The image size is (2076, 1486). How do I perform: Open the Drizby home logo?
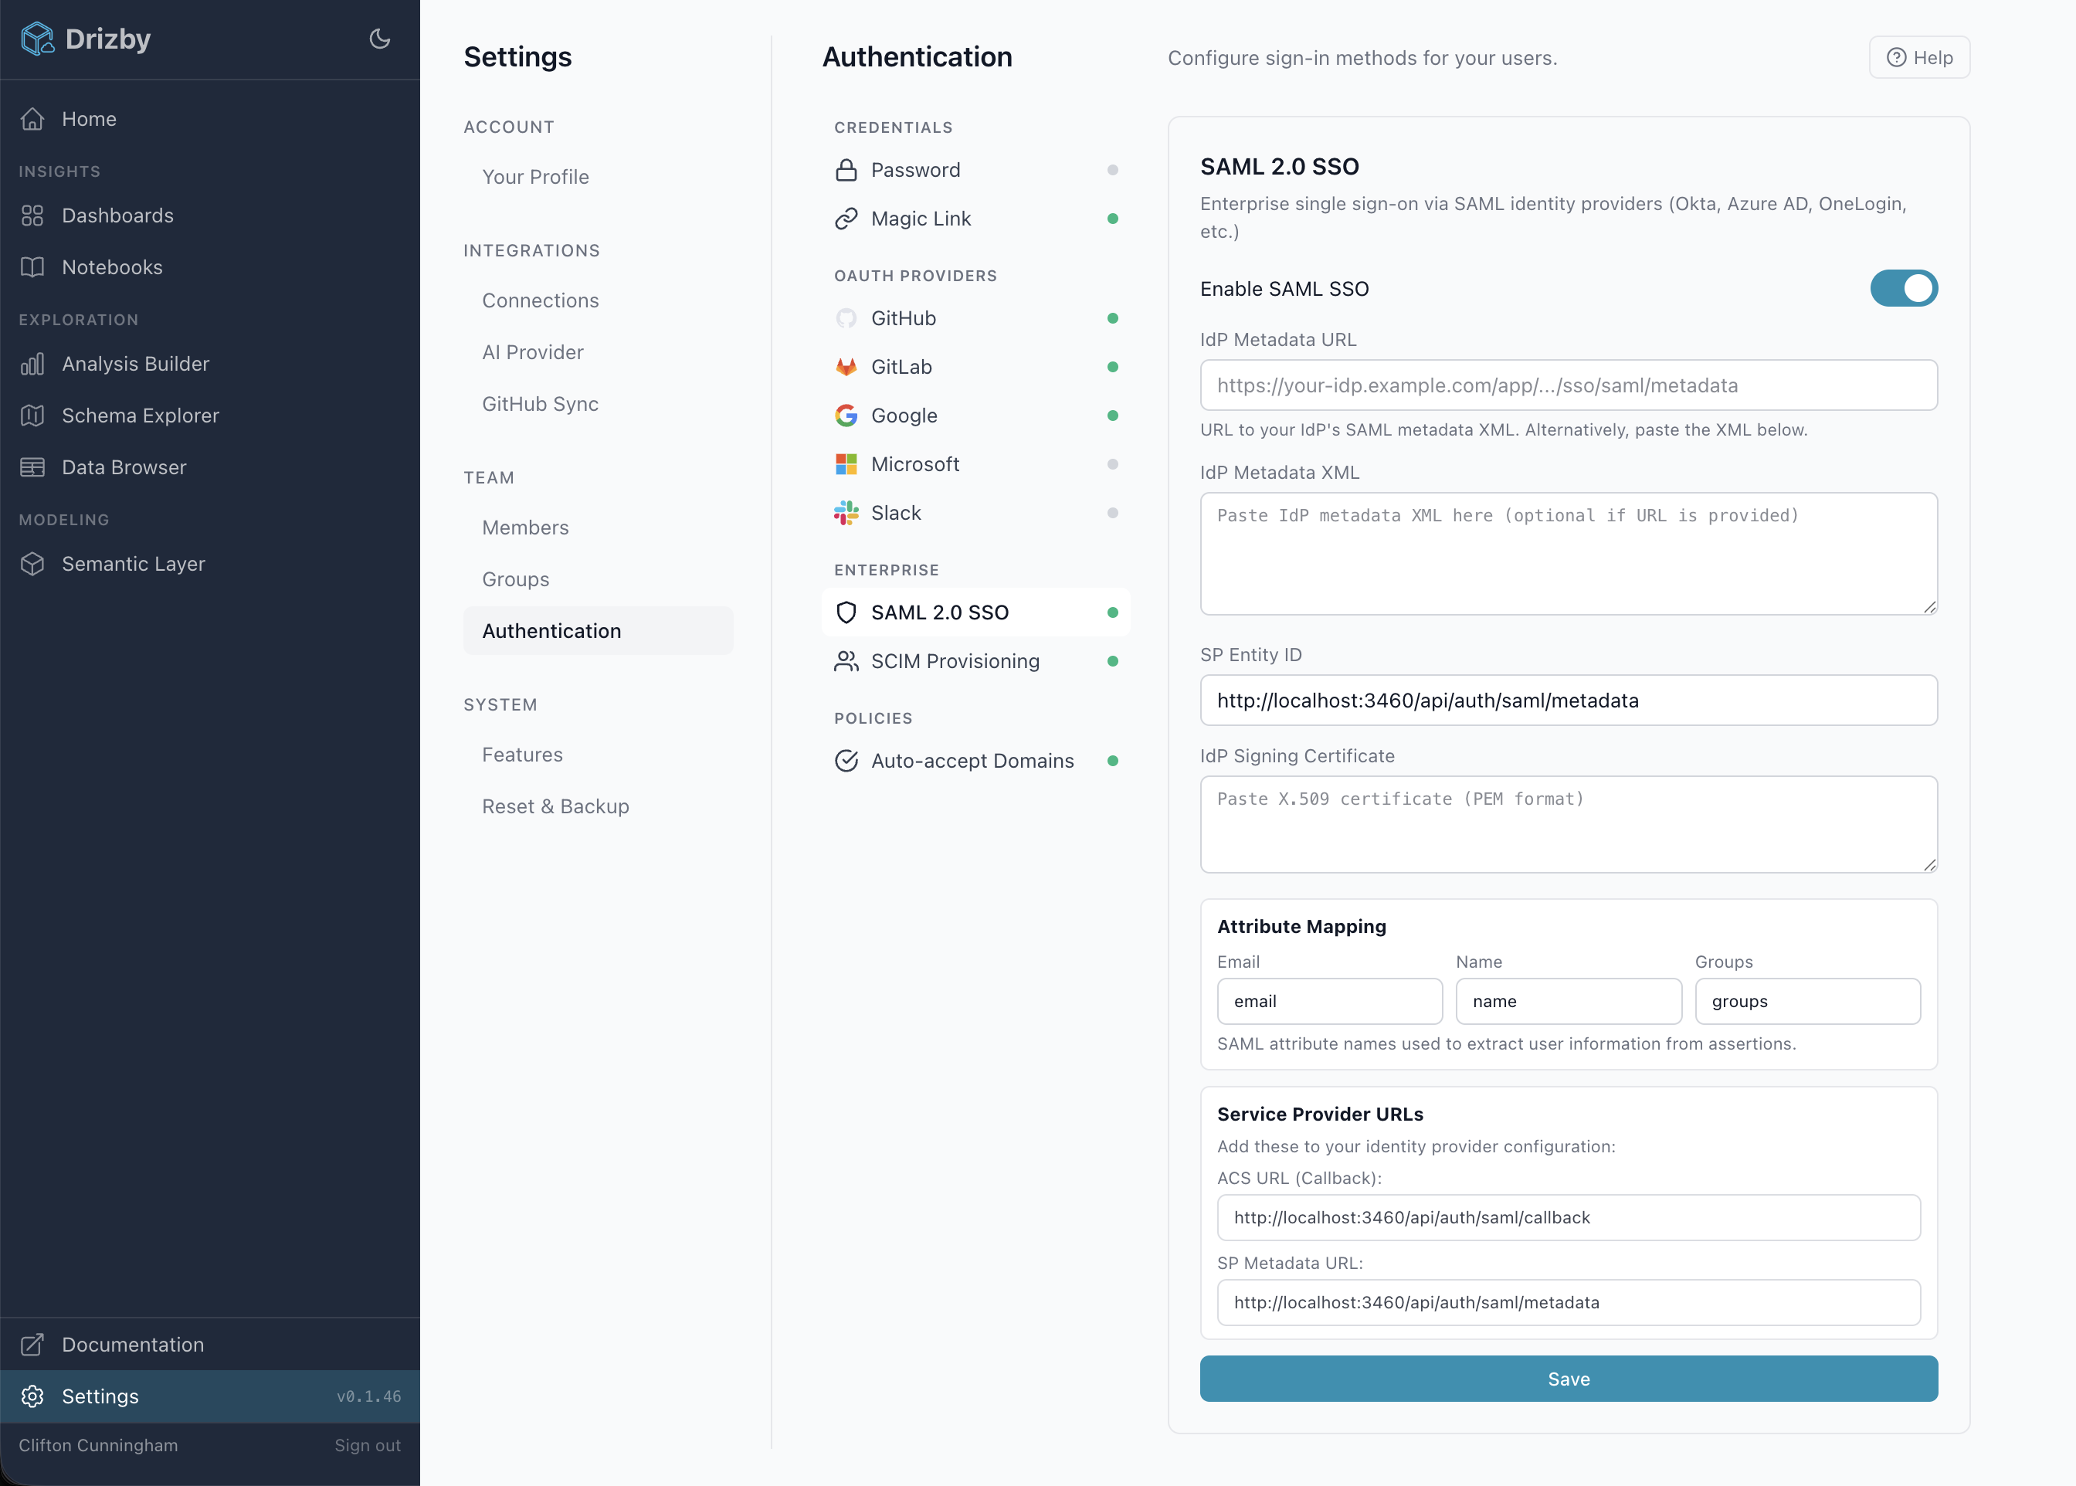pyautogui.click(x=86, y=39)
